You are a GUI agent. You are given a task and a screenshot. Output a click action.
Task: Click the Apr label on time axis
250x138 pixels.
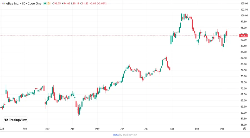pos(72,129)
